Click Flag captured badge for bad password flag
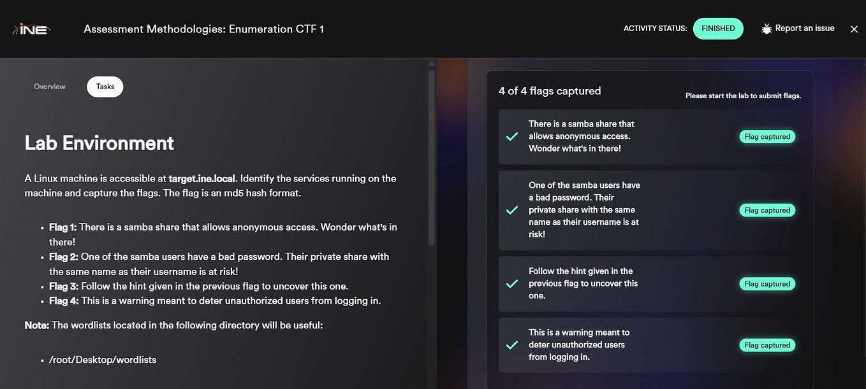The height and width of the screenshot is (389, 866). click(x=767, y=210)
